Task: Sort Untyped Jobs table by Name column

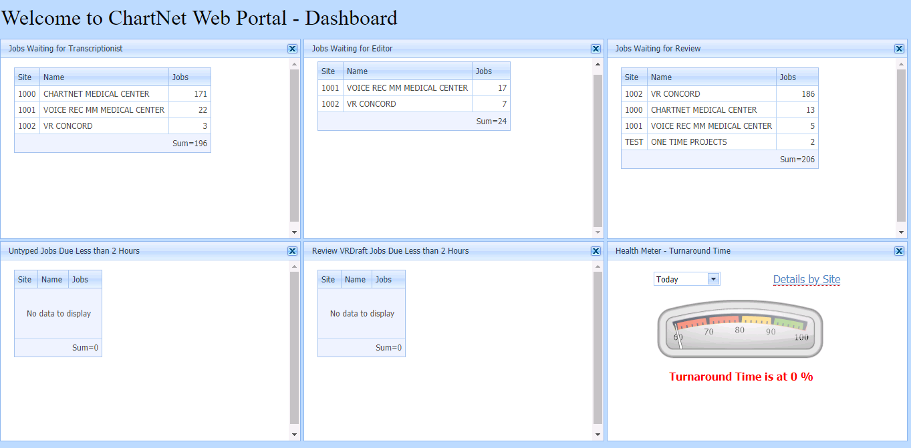Action: (53, 279)
